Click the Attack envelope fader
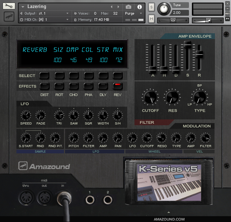231x222 pixels. [x=152, y=70]
